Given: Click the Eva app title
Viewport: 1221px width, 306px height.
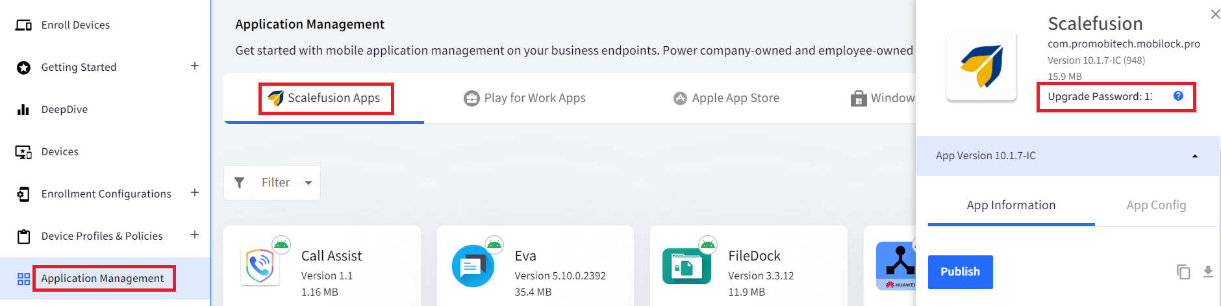Looking at the screenshot, I should 525,256.
